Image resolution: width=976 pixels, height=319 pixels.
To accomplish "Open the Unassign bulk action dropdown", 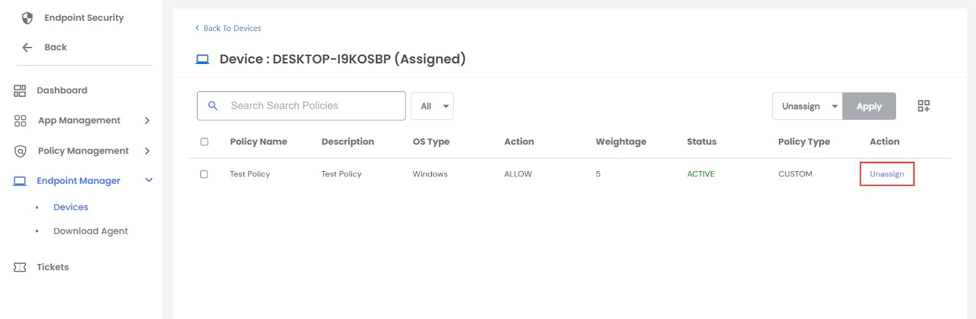I will (807, 107).
